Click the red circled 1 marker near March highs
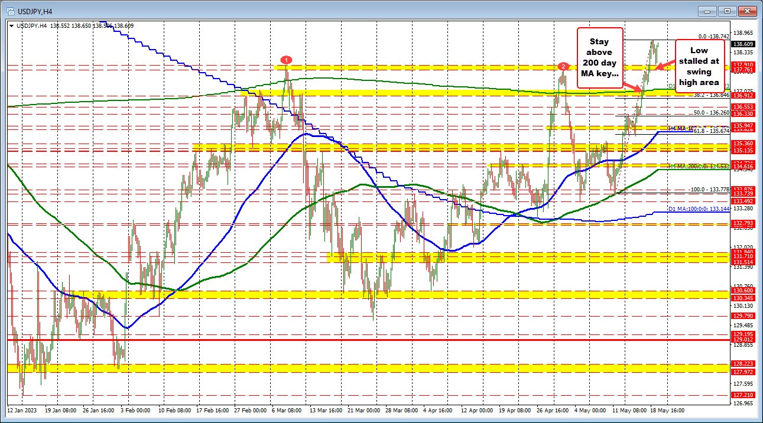The height and width of the screenshot is (423, 763). click(x=287, y=59)
